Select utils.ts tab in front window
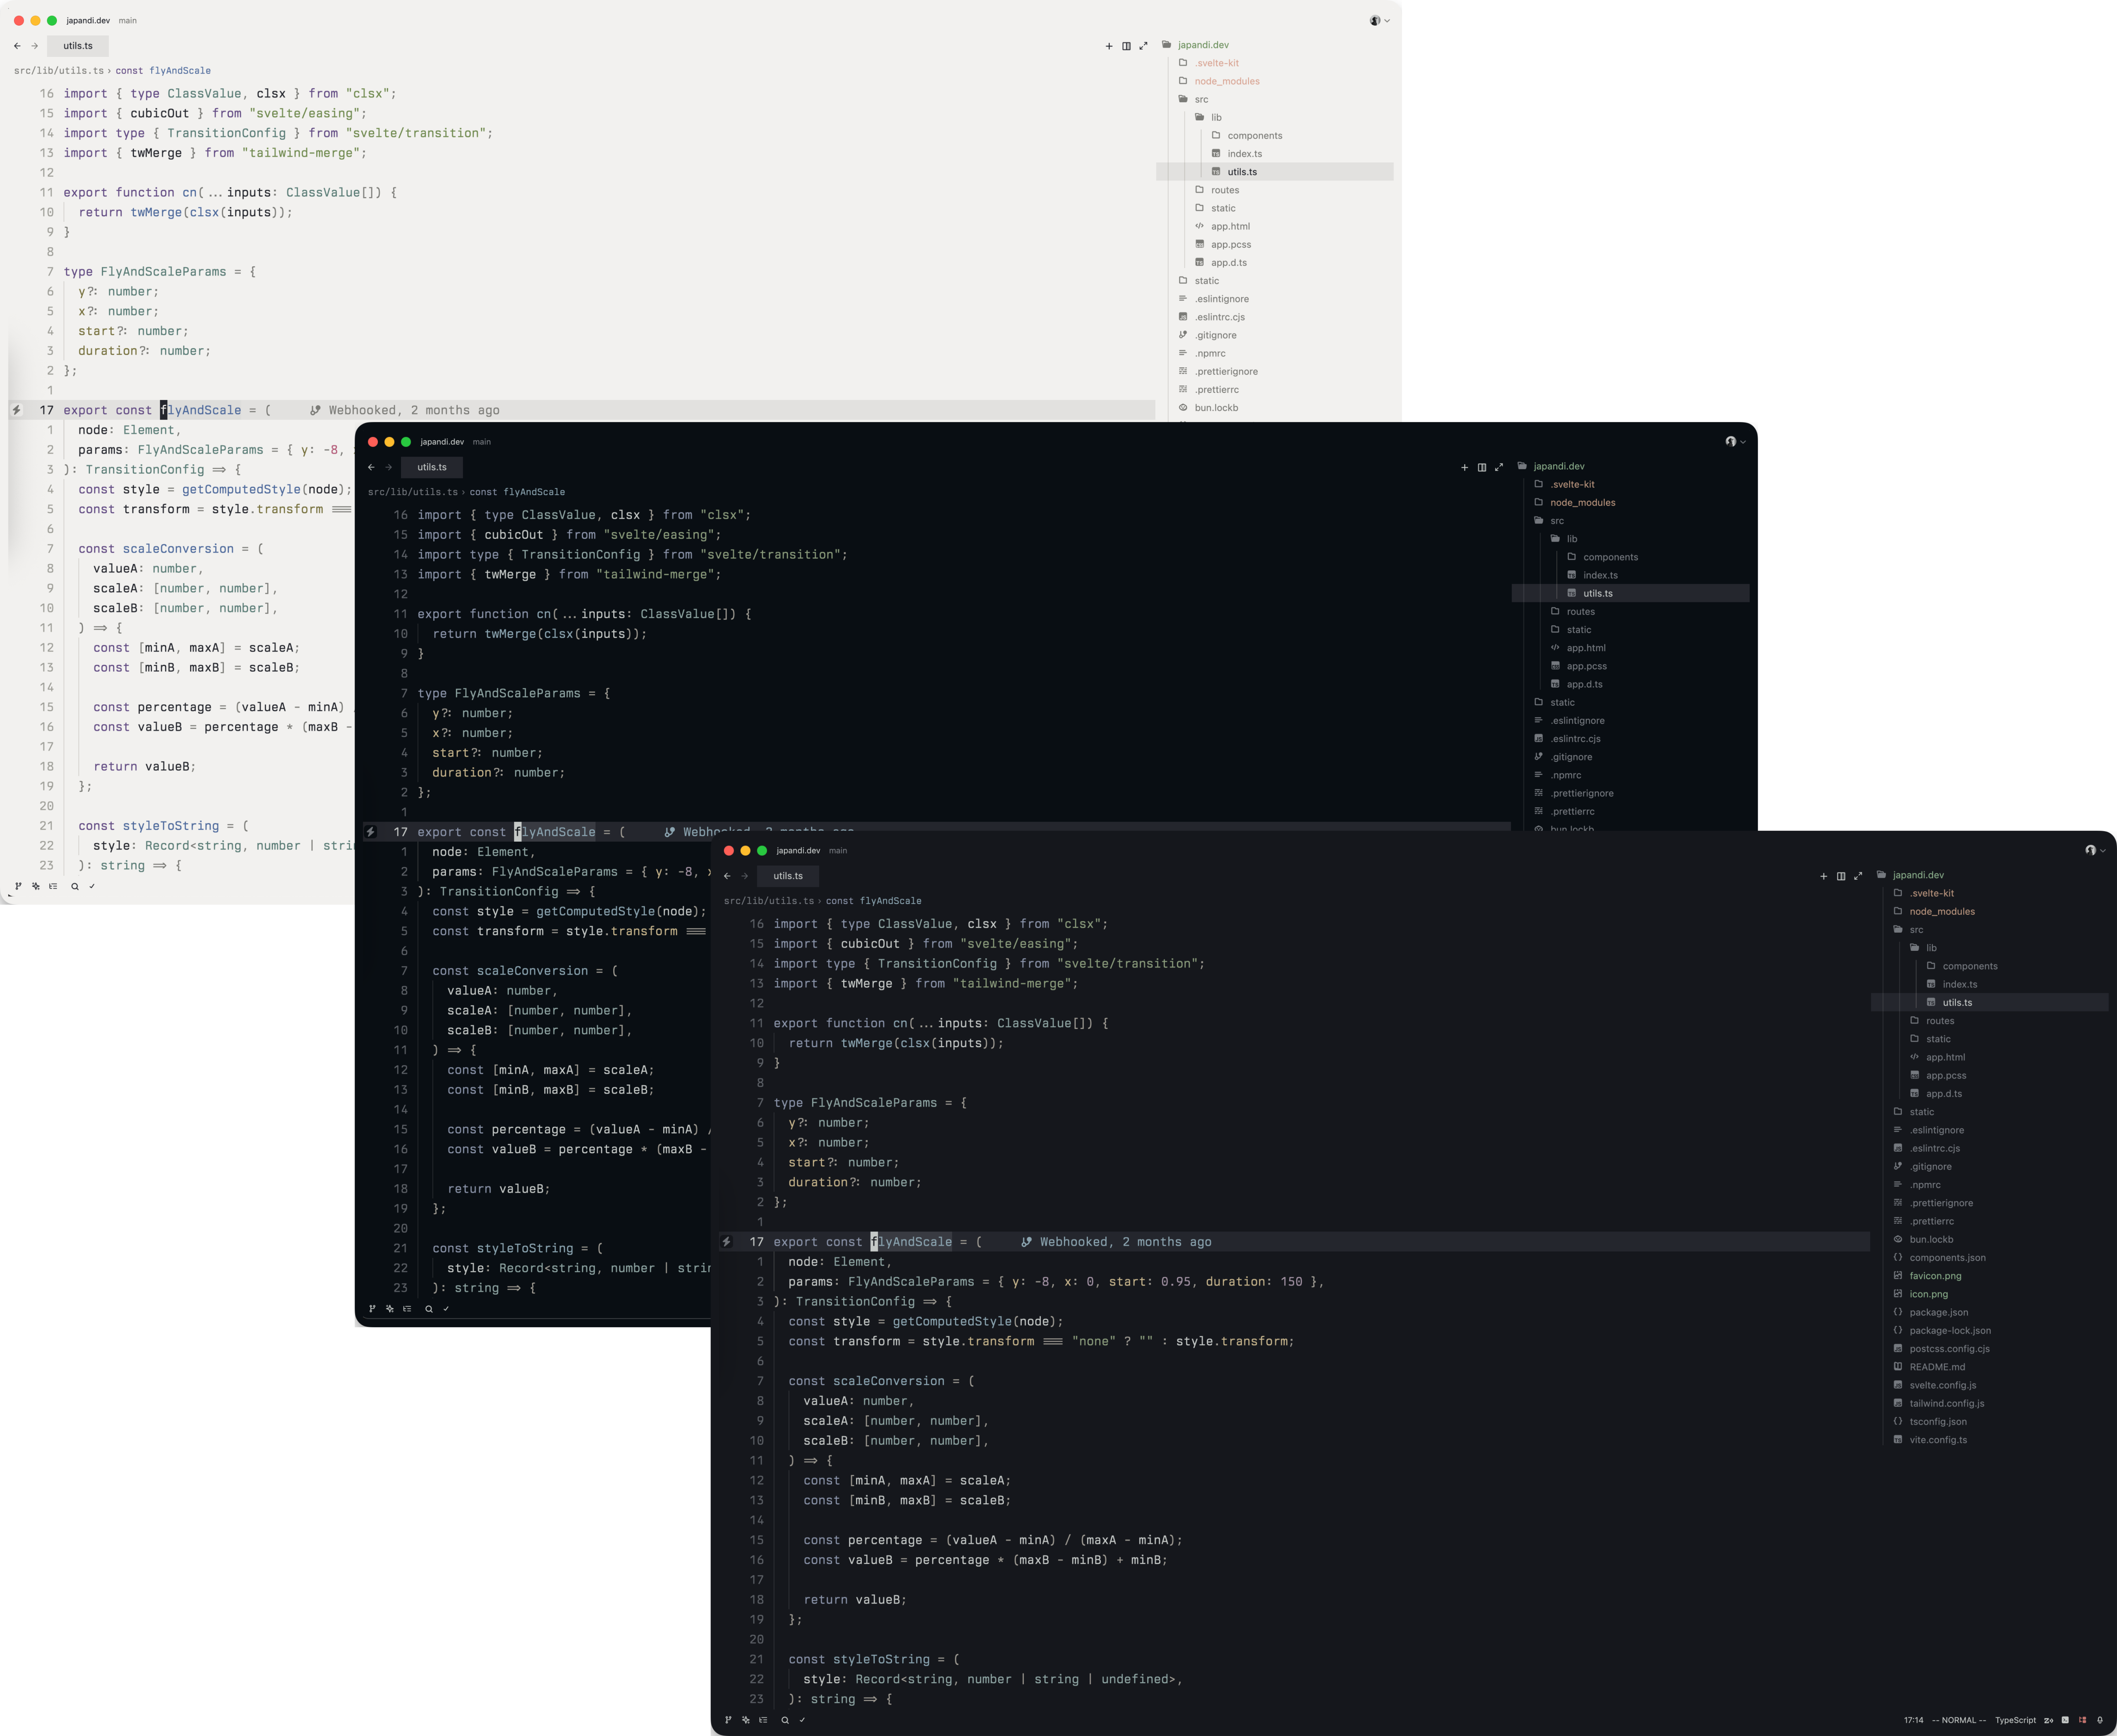The height and width of the screenshot is (1736, 2117). coord(788,876)
